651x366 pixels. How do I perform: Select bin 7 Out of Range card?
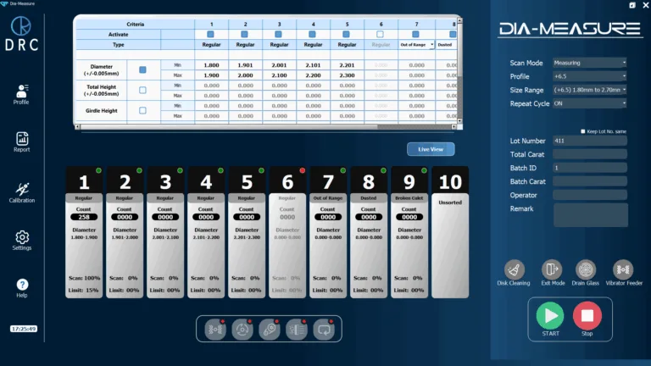point(328,232)
